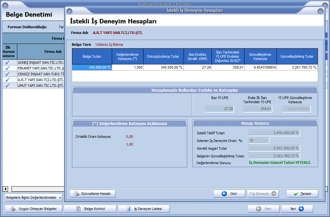Select the A.R.T YAPI company row
Viewport: 330px width, 217px height.
(x=41, y=80)
